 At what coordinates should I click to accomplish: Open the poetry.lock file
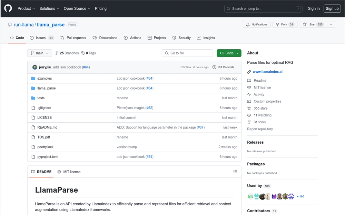[45, 147]
